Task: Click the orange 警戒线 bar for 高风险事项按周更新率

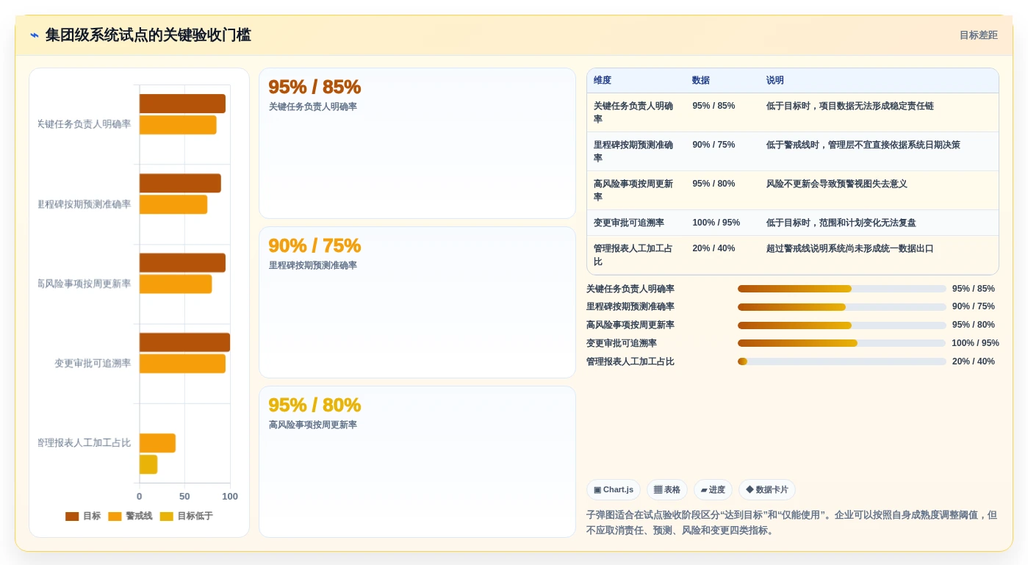Action: 176,284
